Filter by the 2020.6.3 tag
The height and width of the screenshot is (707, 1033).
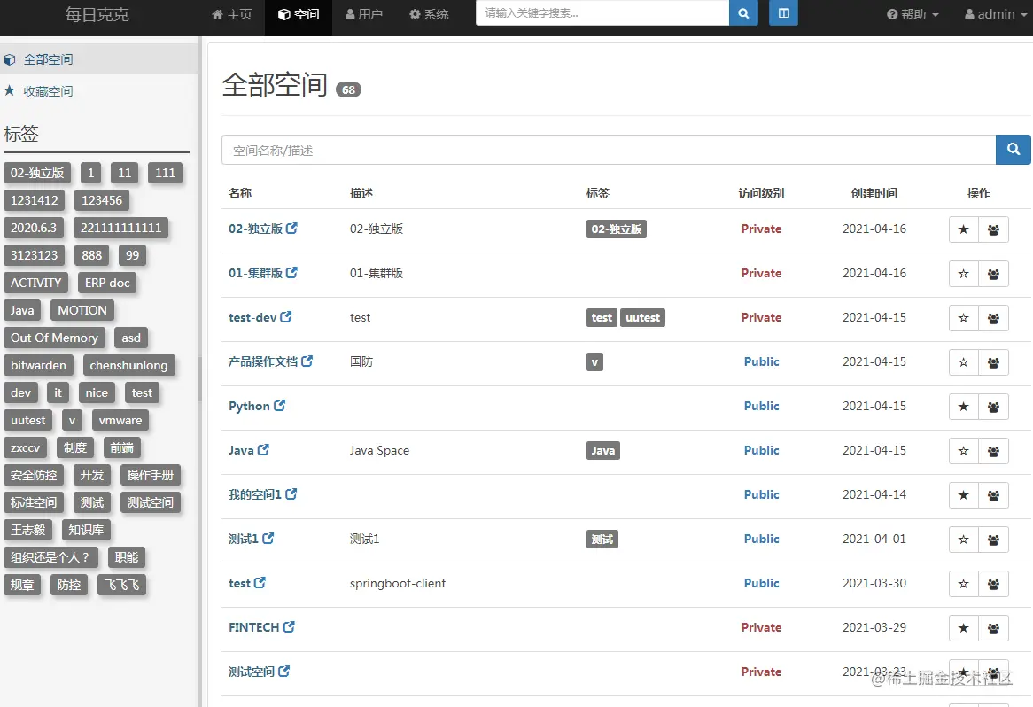34,228
